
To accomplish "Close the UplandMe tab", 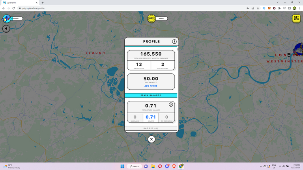I will pyautogui.click(x=37, y=3).
